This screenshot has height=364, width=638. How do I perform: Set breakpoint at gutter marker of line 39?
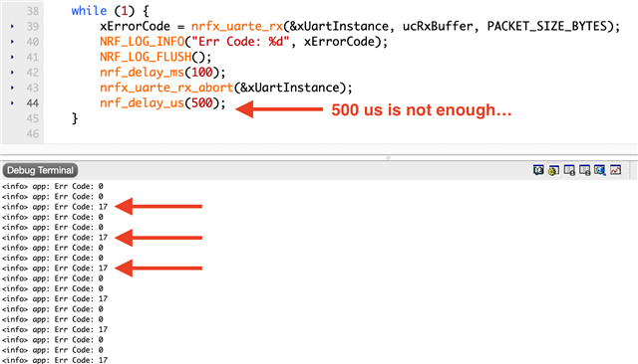[12, 27]
